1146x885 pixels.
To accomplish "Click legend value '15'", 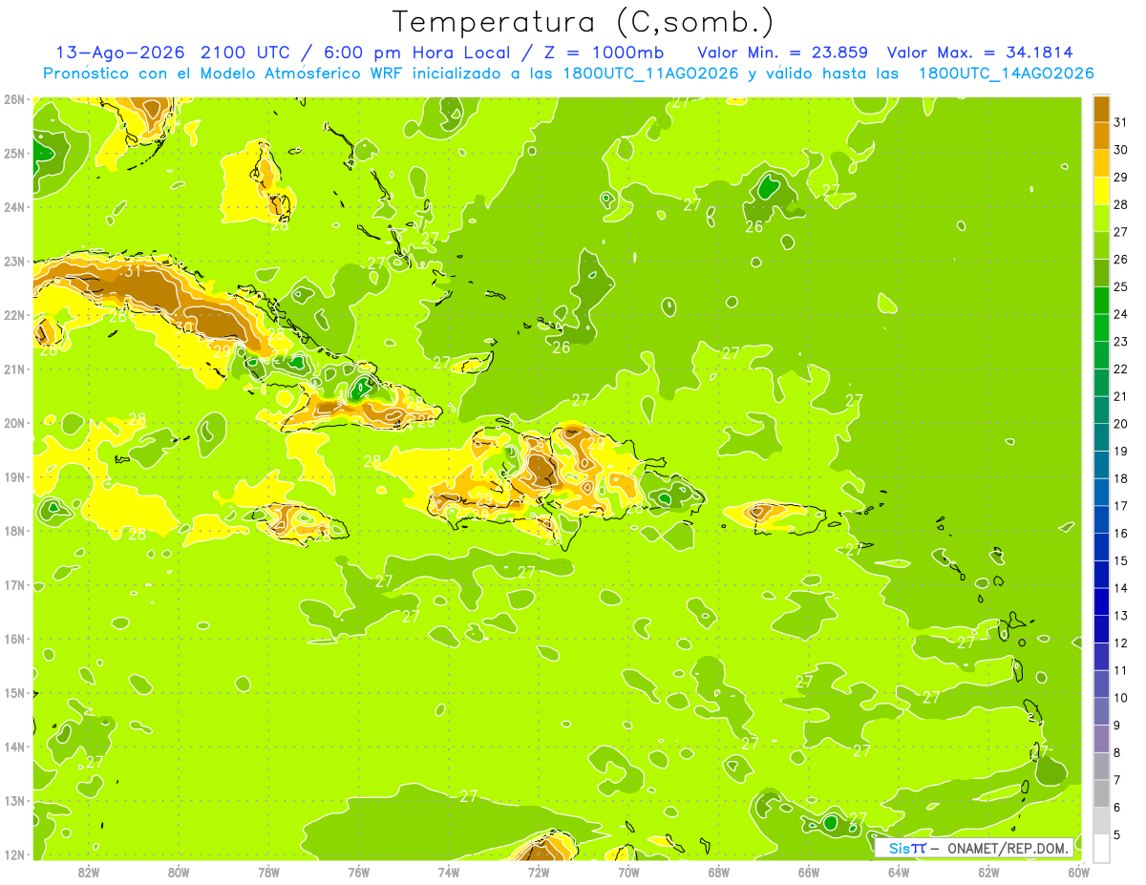I will tap(1121, 560).
